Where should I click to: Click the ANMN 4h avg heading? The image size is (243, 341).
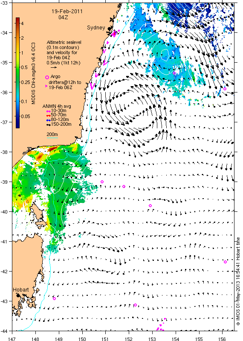pyautogui.click(x=57, y=106)
